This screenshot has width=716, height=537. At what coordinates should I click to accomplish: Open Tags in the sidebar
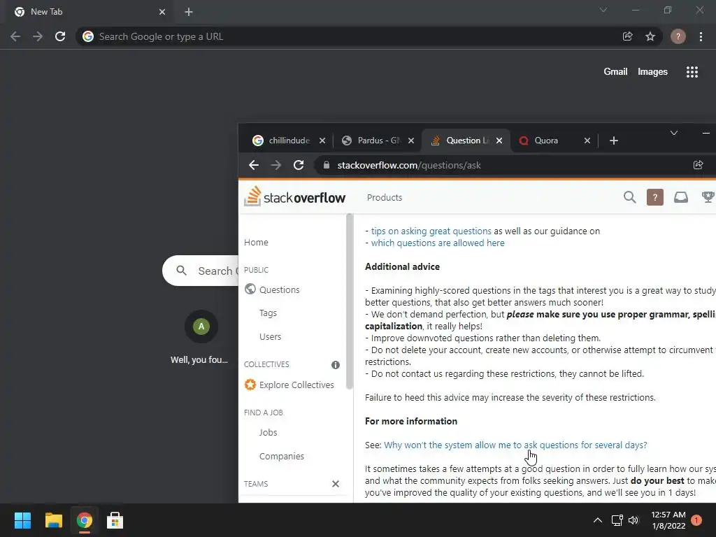pyautogui.click(x=268, y=313)
